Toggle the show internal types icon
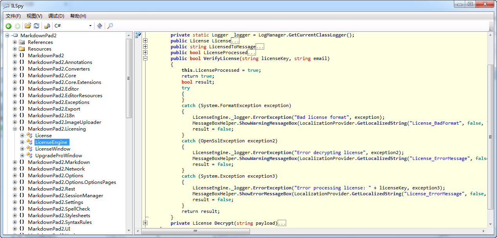 (47, 26)
